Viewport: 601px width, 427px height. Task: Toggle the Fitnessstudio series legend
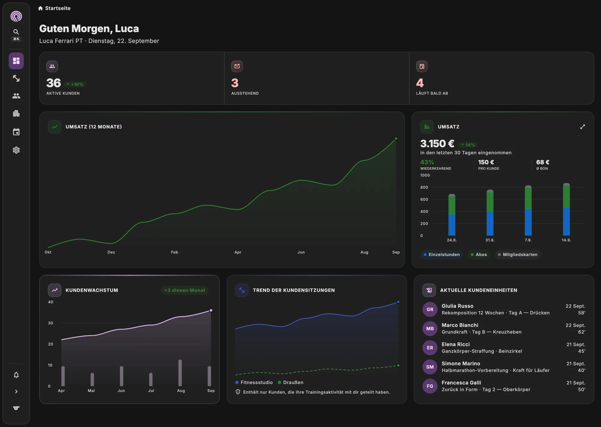(254, 382)
